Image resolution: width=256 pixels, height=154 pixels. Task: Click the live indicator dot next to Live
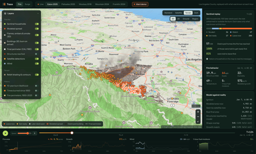coord(38,4)
